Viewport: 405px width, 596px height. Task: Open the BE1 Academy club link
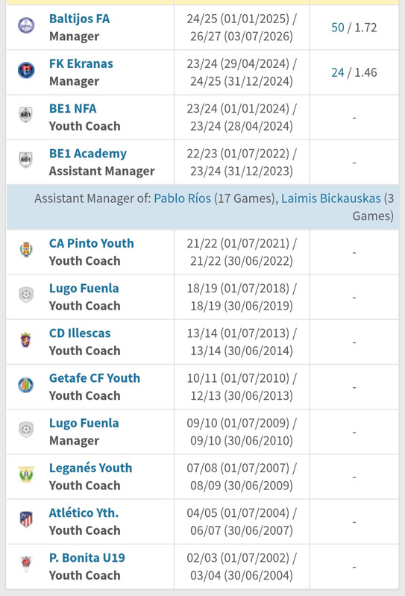(88, 154)
